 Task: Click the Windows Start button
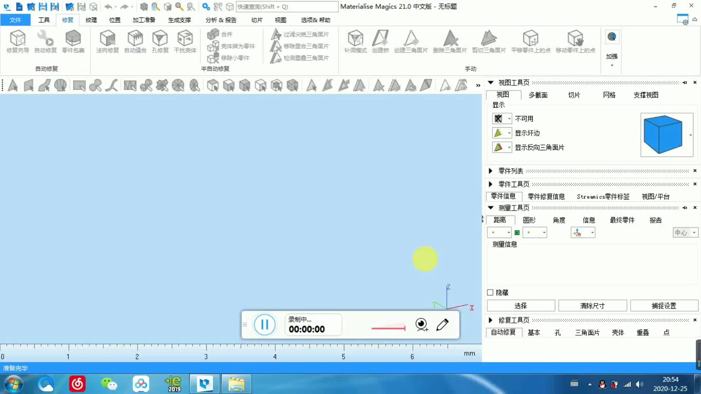tap(14, 384)
